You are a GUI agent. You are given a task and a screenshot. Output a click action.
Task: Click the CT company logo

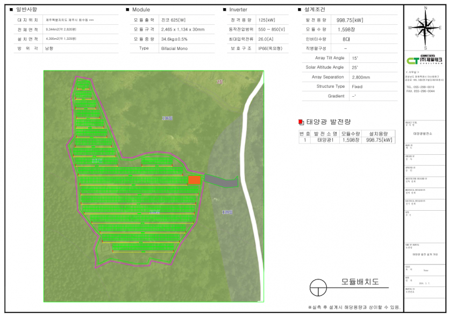click(x=425, y=61)
